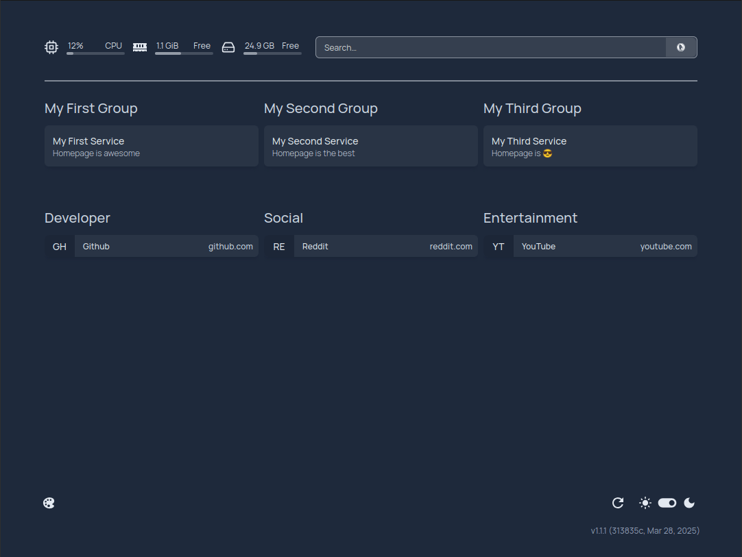
Task: Open My Second Service card
Action: 371,146
